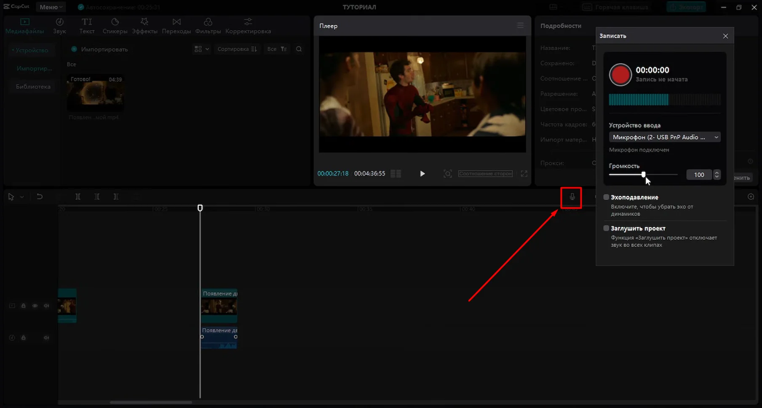Open the player hamburger menu icon
This screenshot has width=762, height=408.
[x=520, y=26]
